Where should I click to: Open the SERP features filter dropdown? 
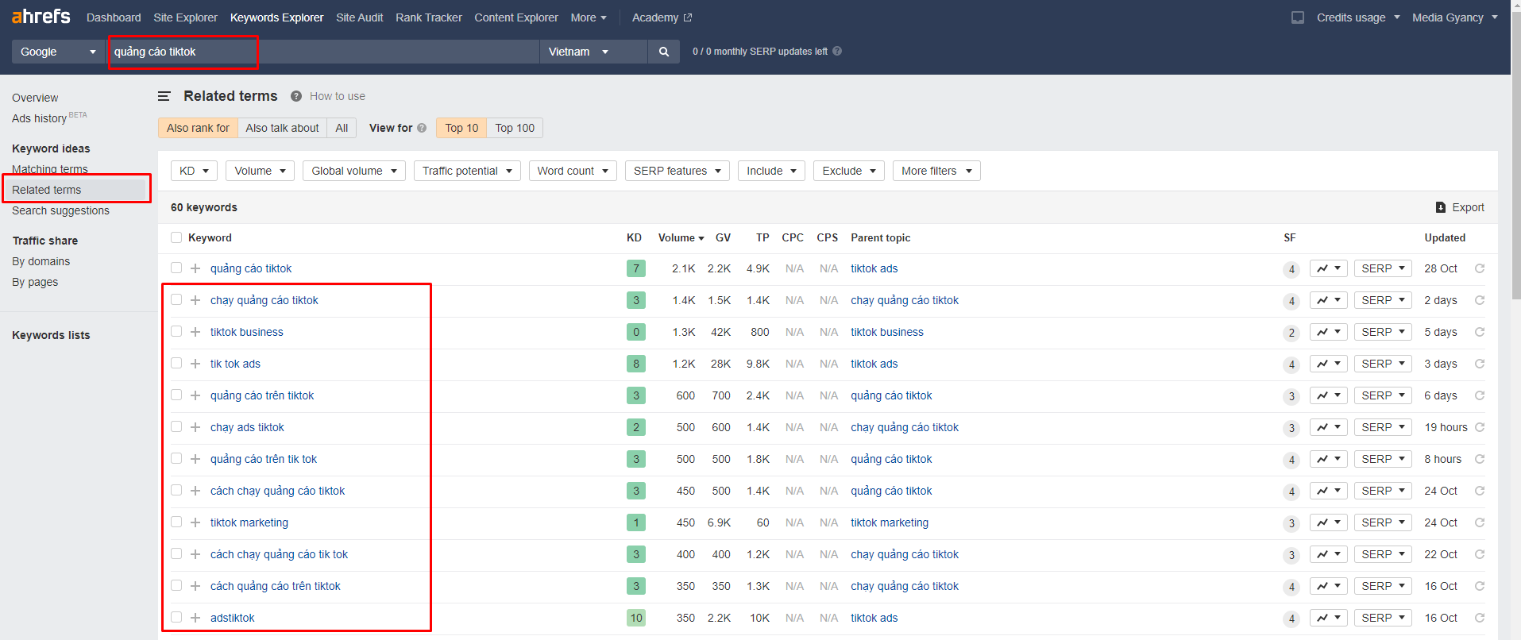pyautogui.click(x=677, y=171)
